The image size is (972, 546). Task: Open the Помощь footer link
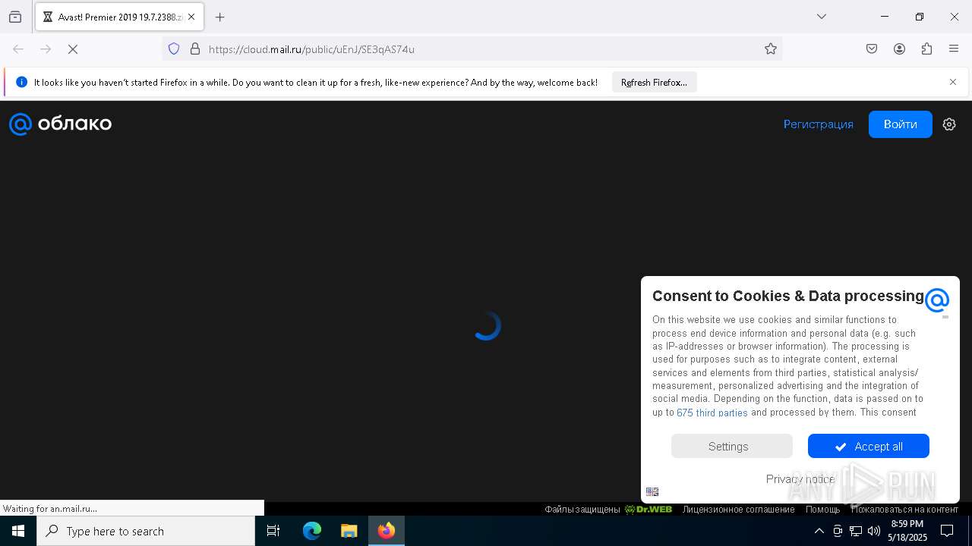click(x=823, y=509)
